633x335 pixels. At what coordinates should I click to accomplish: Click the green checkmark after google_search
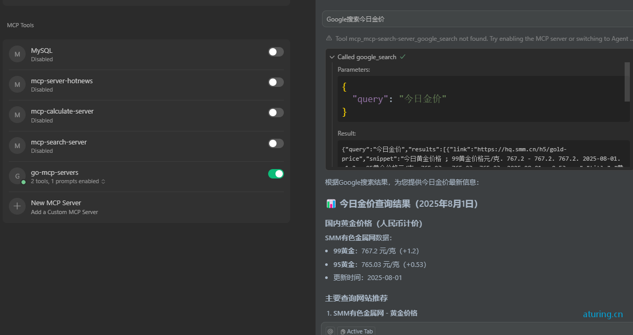[x=402, y=57]
